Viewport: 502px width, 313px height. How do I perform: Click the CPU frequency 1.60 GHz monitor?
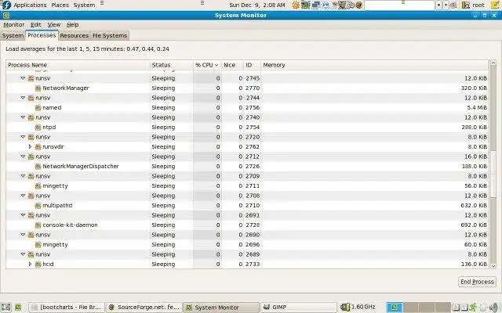358,307
